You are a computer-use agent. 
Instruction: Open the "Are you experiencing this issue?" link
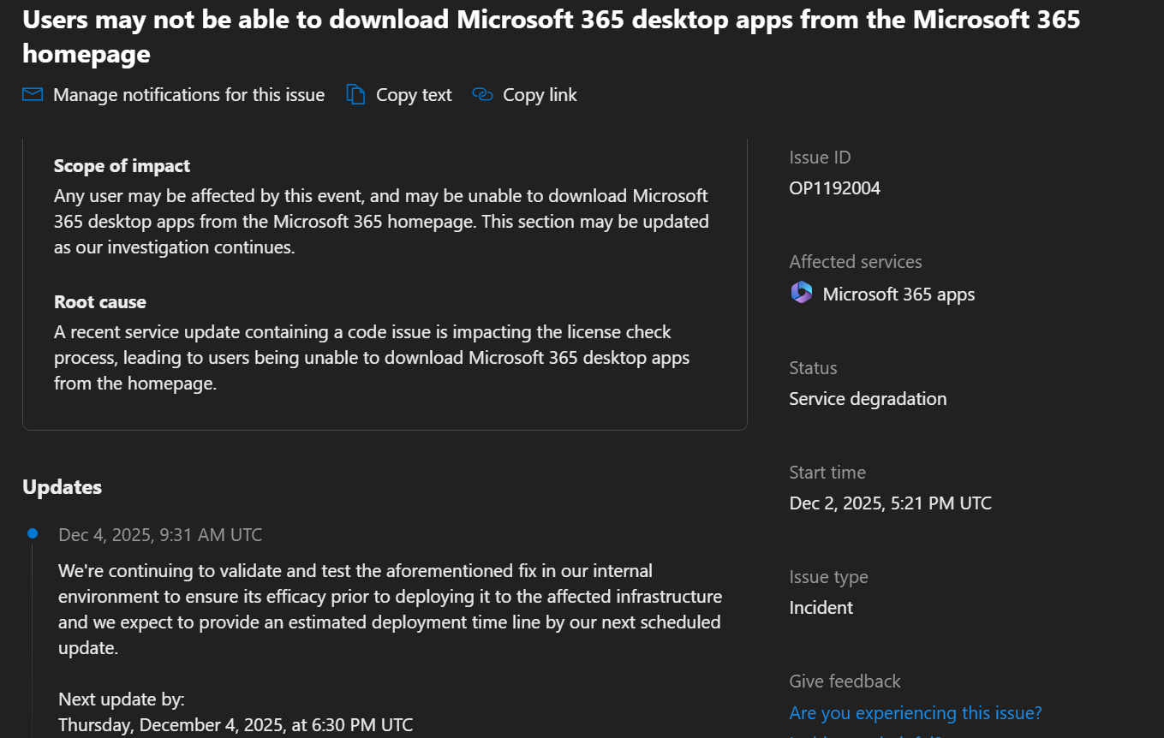pyautogui.click(x=916, y=712)
